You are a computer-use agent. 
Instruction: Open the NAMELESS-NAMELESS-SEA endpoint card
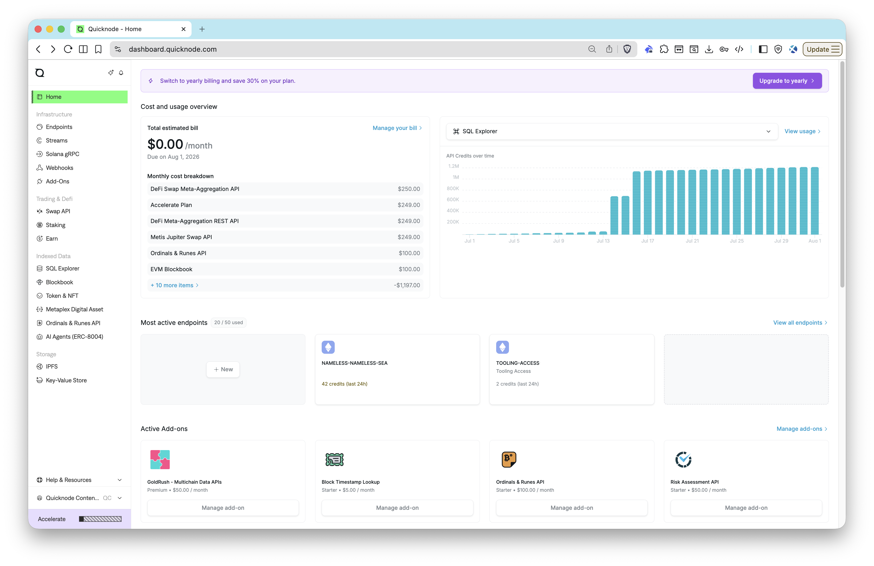coord(397,369)
